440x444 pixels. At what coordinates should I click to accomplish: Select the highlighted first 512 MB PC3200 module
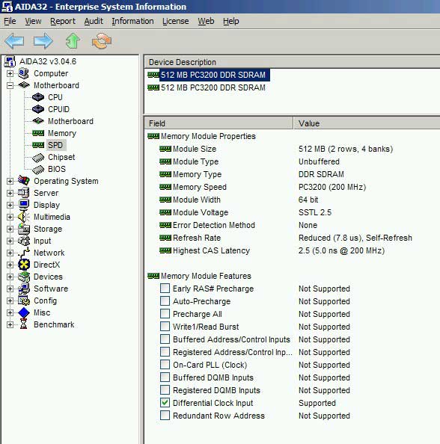214,75
